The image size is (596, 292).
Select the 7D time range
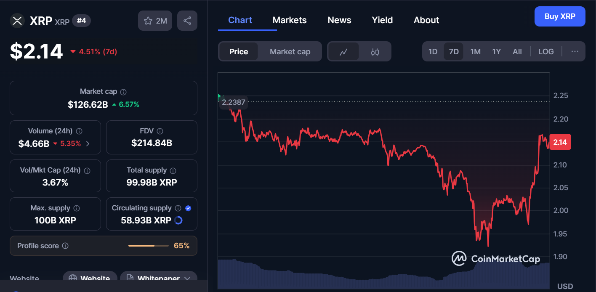pyautogui.click(x=454, y=52)
